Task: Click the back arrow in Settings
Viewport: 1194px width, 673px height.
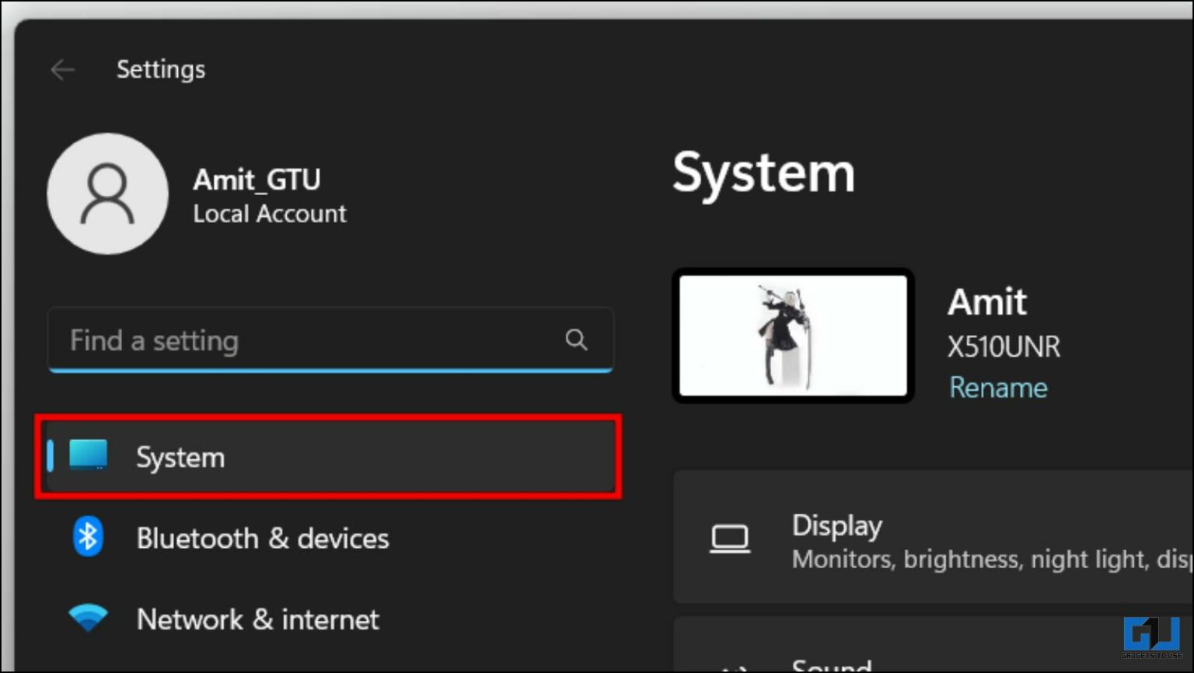Action: point(62,70)
